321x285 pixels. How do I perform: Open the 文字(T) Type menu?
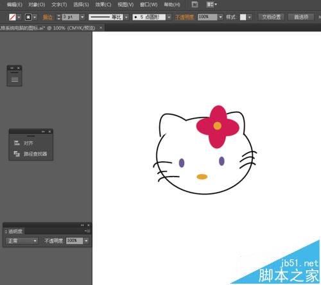(x=59, y=4)
